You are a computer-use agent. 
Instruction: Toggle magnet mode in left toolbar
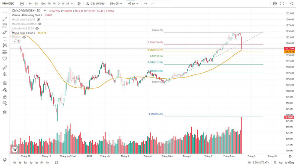click(5, 83)
